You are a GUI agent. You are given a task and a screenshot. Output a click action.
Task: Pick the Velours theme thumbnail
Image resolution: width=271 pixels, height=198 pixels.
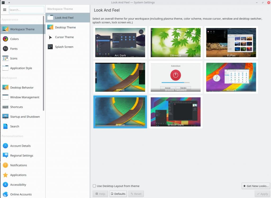(x=231, y=77)
